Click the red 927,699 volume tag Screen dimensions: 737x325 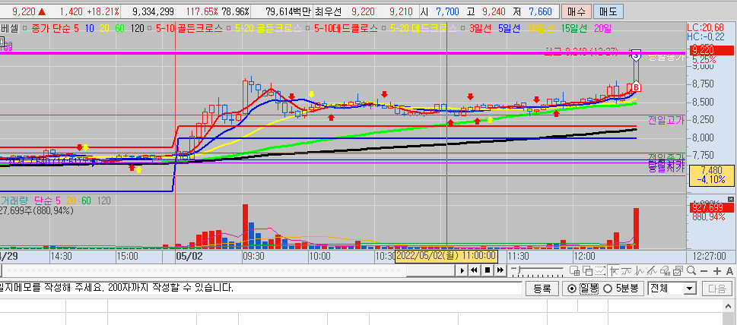point(712,208)
